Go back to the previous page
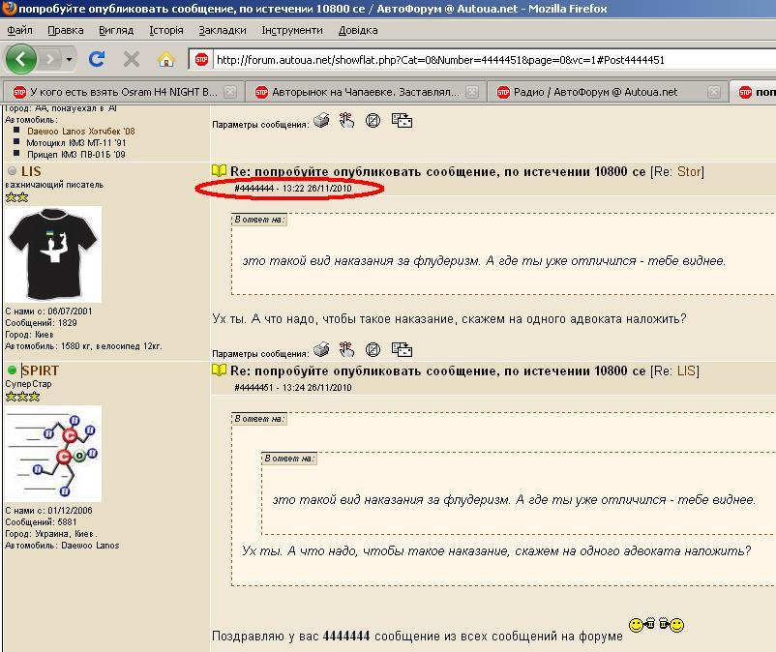The width and height of the screenshot is (776, 652). coord(21,60)
